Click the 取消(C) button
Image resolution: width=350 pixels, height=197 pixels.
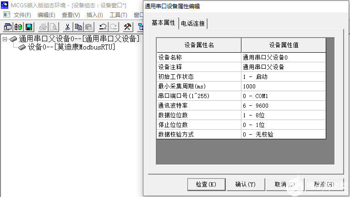[285, 185]
